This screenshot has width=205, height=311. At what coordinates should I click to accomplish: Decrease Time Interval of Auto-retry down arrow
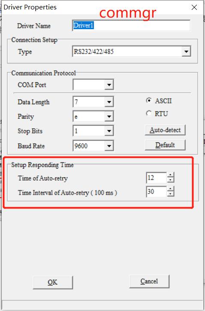171,194
